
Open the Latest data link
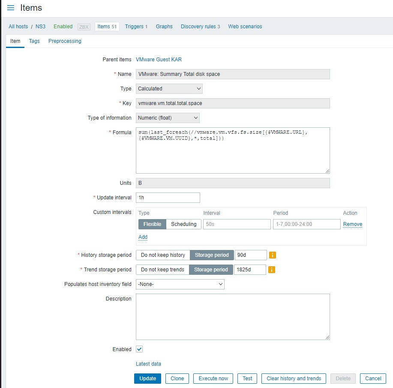pyautogui.click(x=148, y=364)
